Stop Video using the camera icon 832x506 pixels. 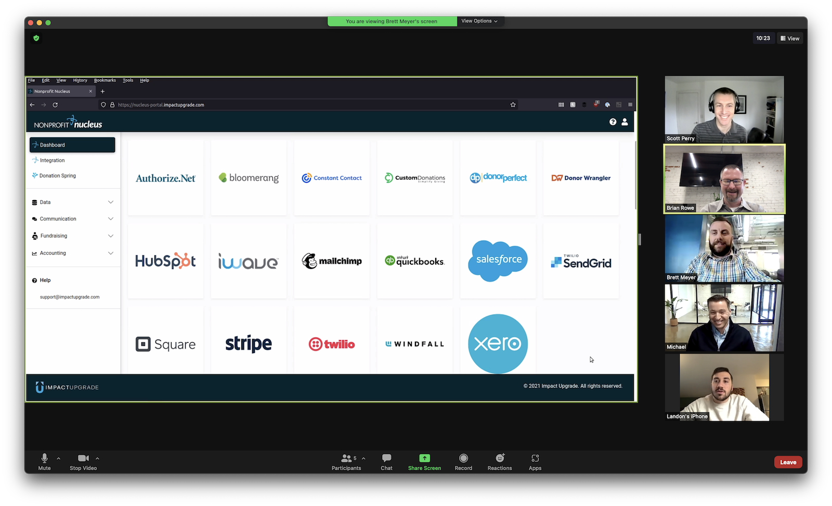click(x=83, y=459)
